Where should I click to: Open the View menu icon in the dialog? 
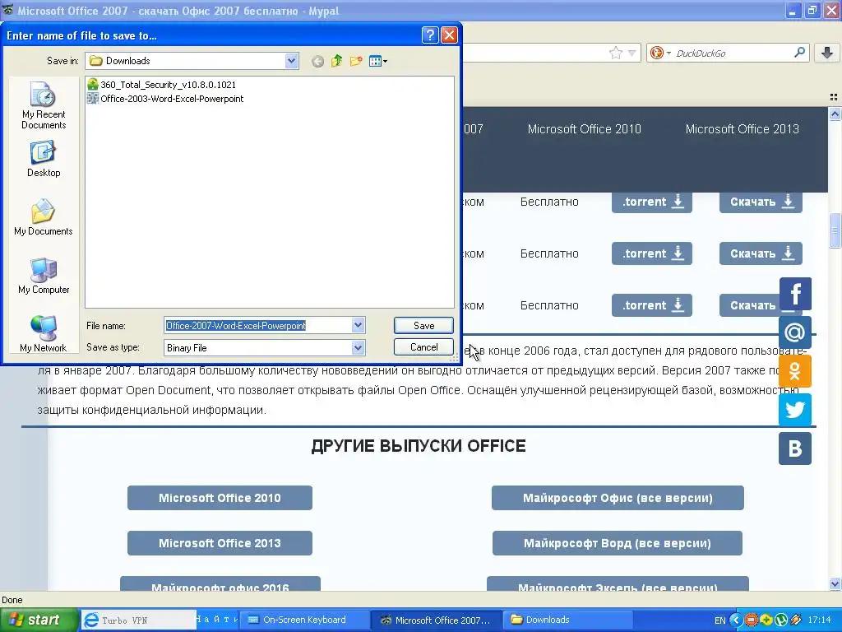point(378,61)
